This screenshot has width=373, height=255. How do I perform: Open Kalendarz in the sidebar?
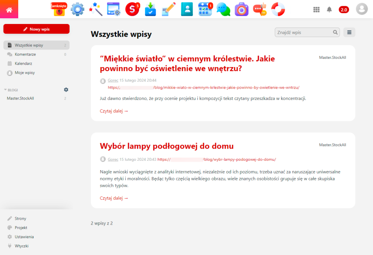pos(24,63)
